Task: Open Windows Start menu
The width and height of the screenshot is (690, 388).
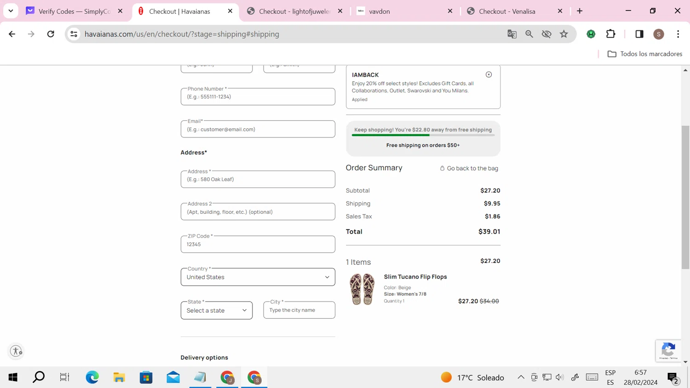Action: coord(13,377)
